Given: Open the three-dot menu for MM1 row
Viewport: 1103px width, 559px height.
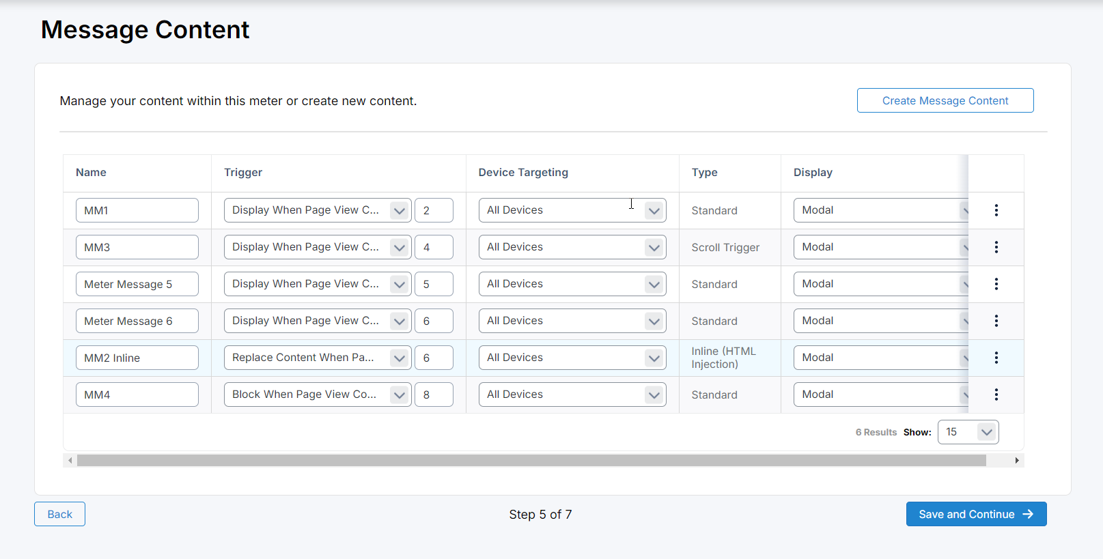Looking at the screenshot, I should point(996,210).
